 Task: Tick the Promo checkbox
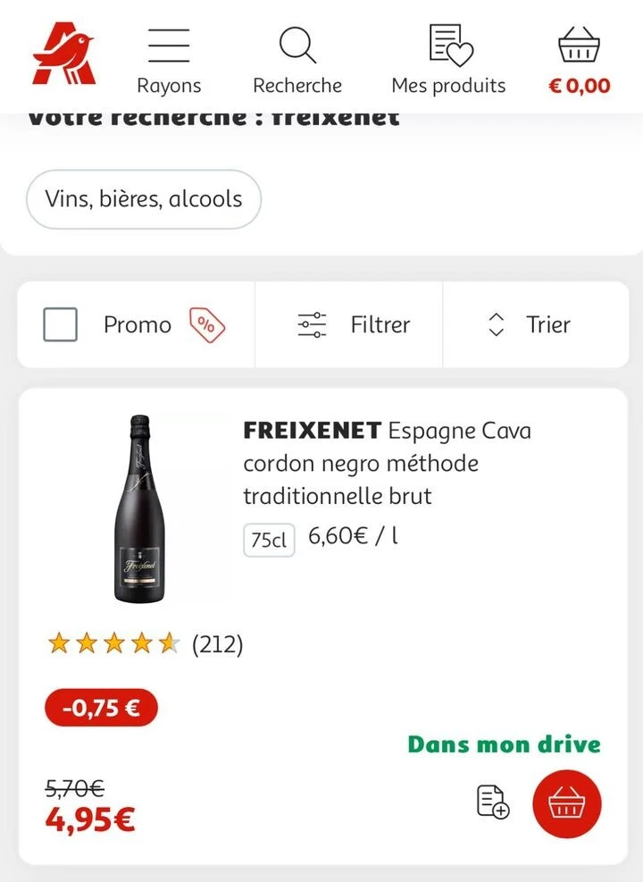point(61,325)
